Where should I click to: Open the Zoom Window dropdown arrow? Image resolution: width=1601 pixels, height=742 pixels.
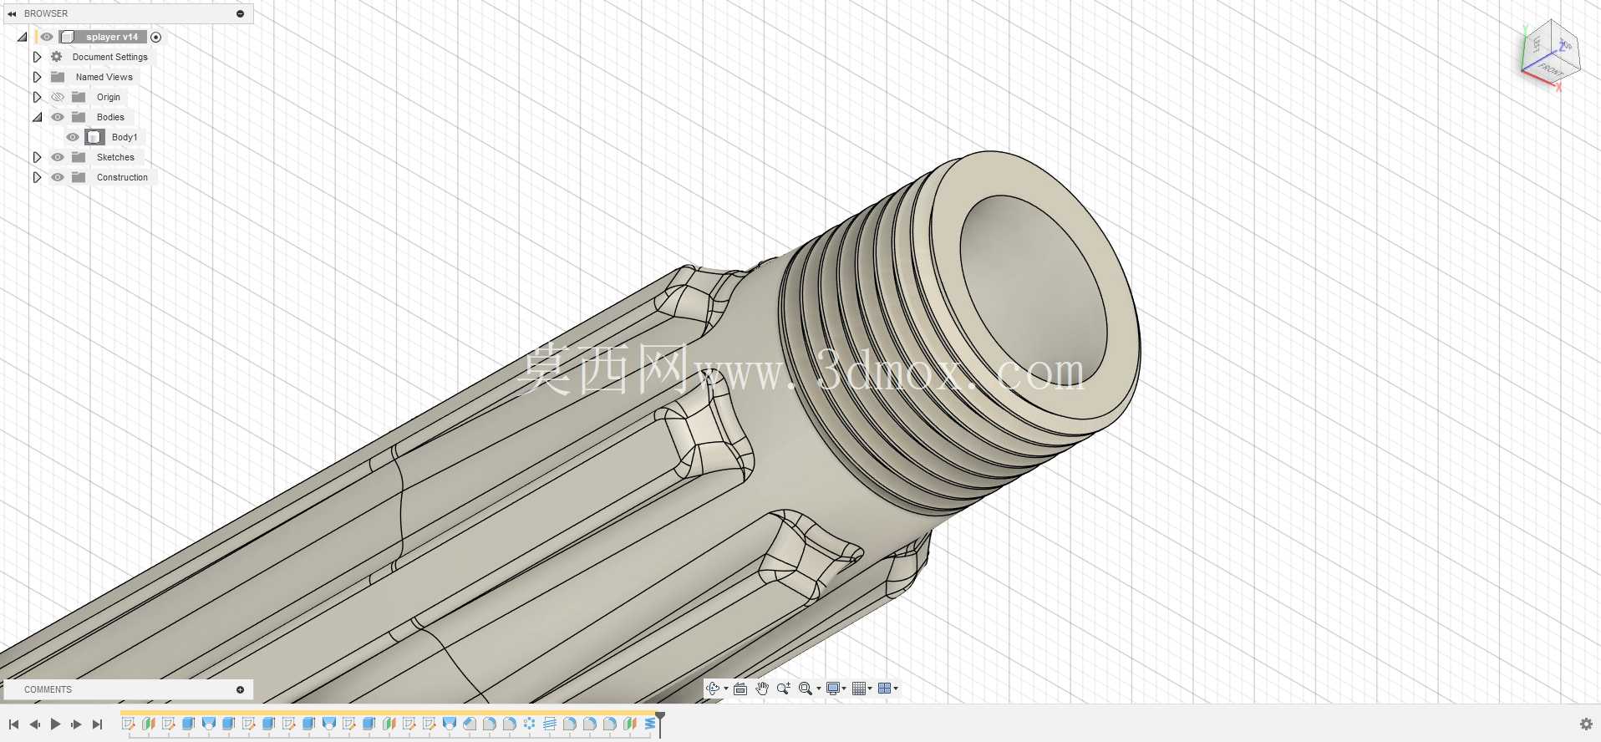(x=818, y=689)
